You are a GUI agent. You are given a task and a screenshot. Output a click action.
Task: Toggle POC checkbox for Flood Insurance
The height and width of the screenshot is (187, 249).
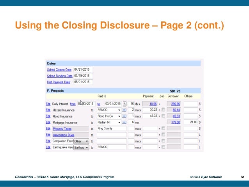click(163, 116)
